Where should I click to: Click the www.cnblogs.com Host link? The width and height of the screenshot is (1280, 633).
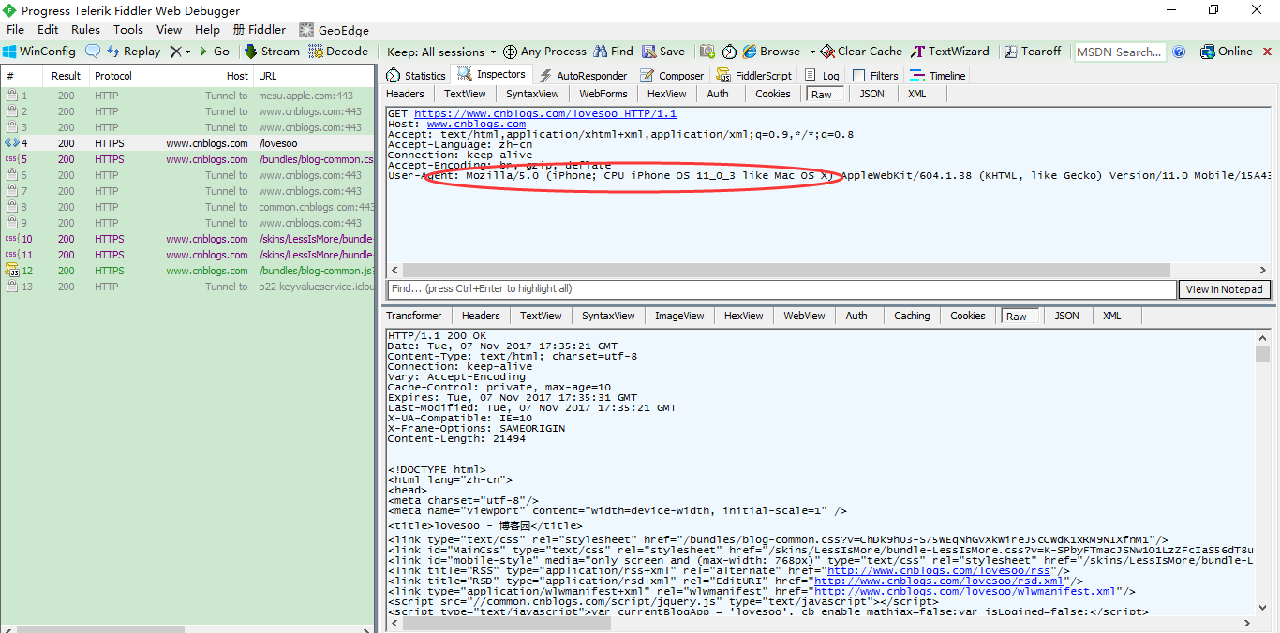476,124
